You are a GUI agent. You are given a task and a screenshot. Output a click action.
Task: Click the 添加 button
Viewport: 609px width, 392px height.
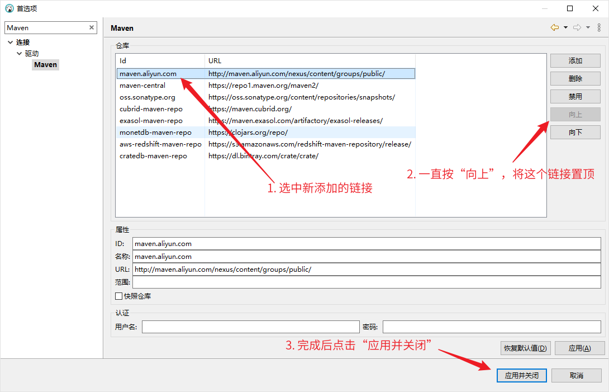click(x=575, y=61)
